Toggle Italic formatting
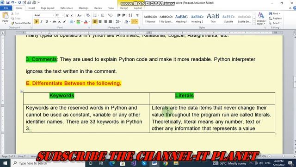This screenshot has width=296, height=167. (x=41, y=22)
